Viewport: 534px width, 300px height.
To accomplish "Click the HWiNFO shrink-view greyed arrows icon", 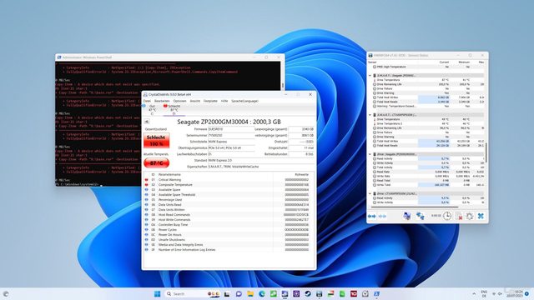I will tap(382, 217).
